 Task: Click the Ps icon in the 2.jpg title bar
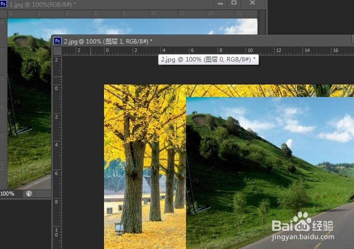click(57, 41)
